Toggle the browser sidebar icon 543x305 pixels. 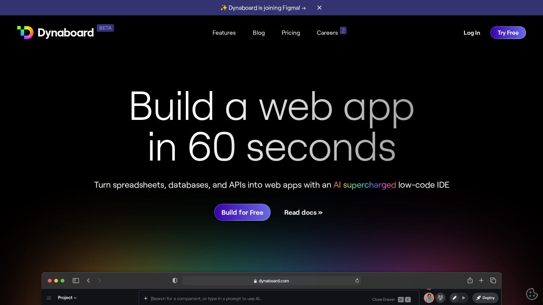pyautogui.click(x=76, y=280)
